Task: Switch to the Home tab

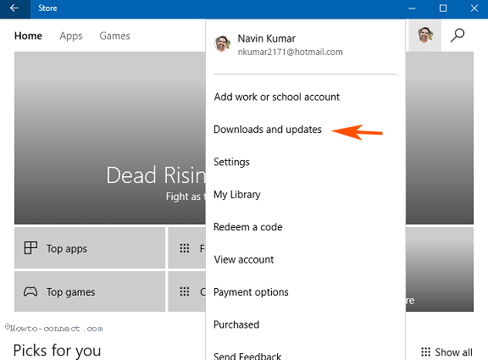Action: point(28,36)
